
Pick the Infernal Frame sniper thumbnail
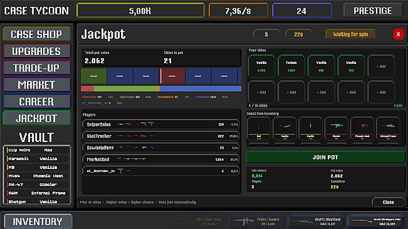tap(388, 129)
